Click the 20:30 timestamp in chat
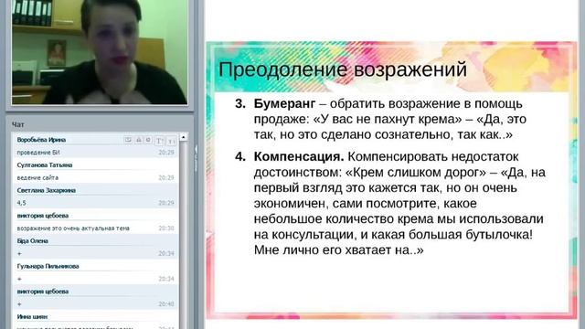 tap(166, 228)
